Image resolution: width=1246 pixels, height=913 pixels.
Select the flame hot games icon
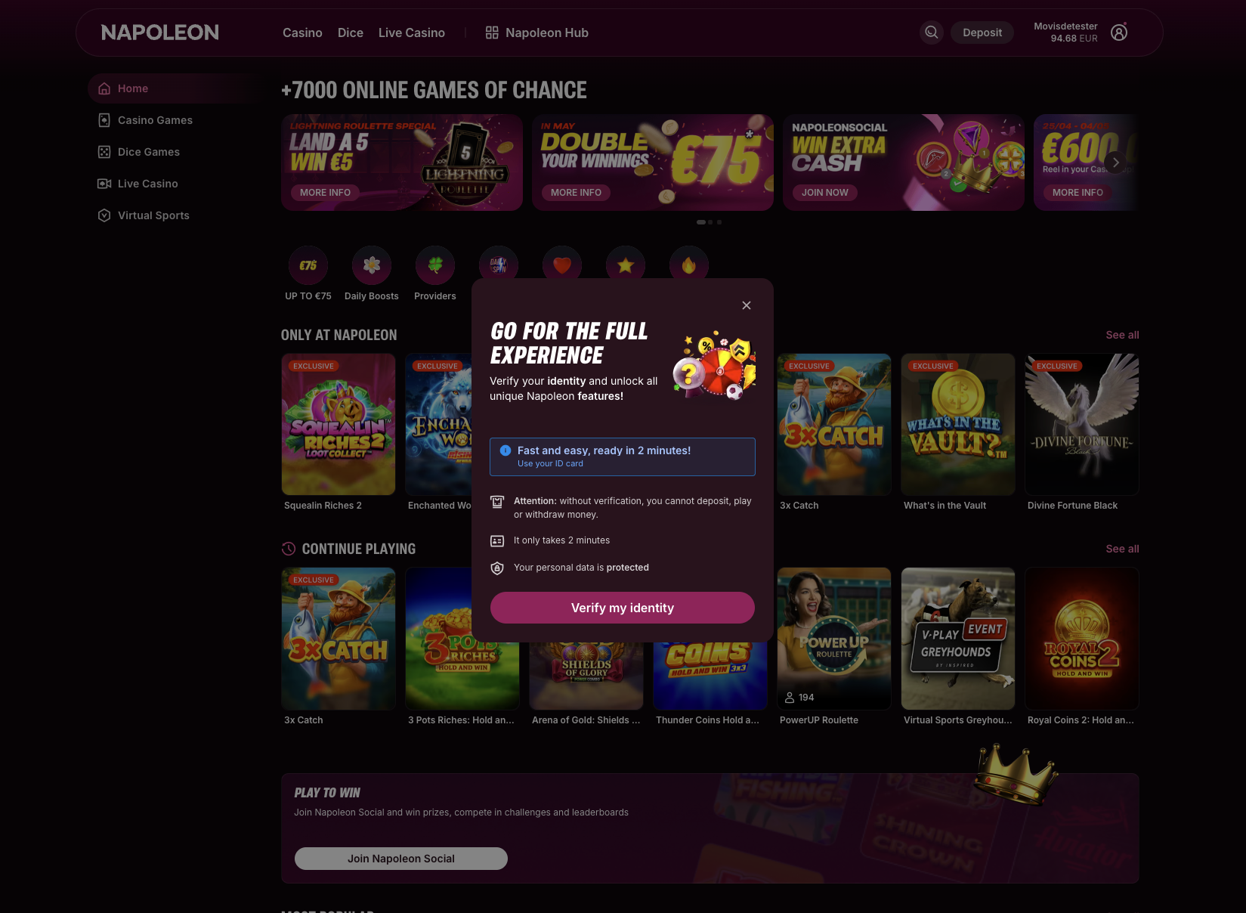pos(689,265)
